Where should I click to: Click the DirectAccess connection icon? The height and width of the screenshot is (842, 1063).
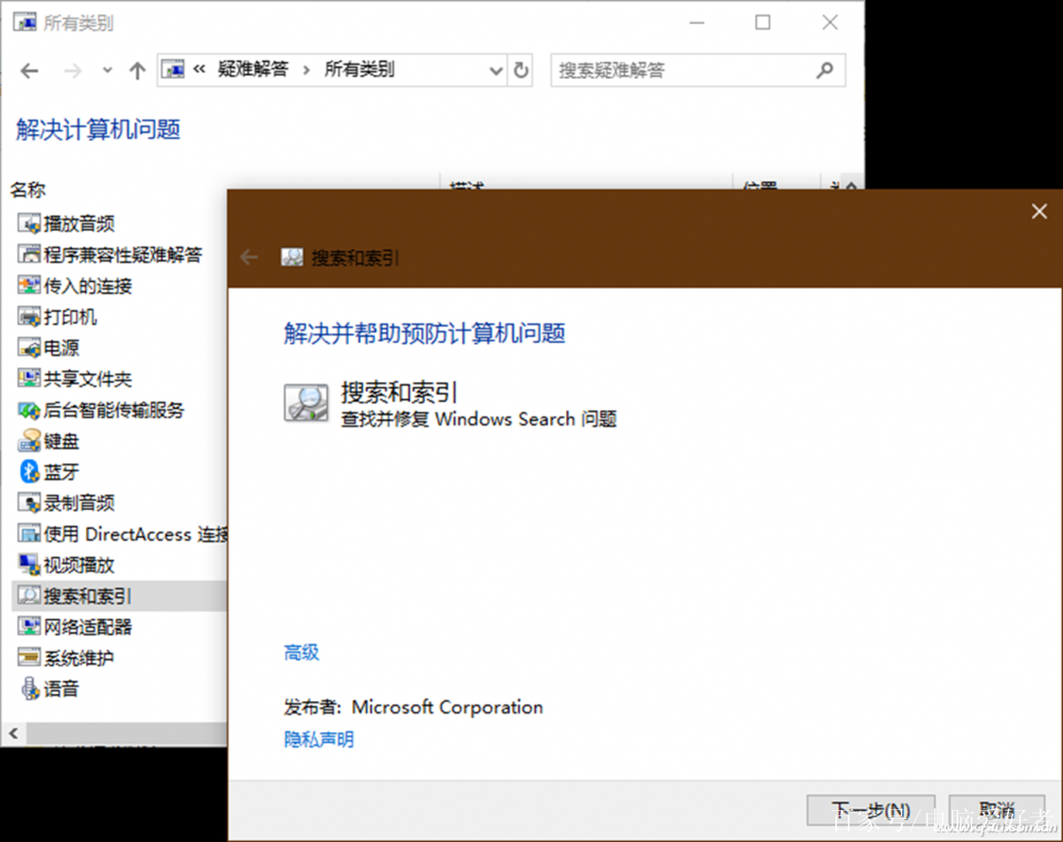pos(30,534)
